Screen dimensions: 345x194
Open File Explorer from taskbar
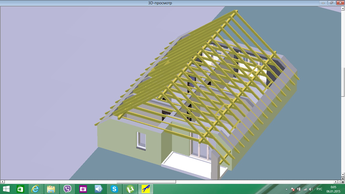coord(51,189)
